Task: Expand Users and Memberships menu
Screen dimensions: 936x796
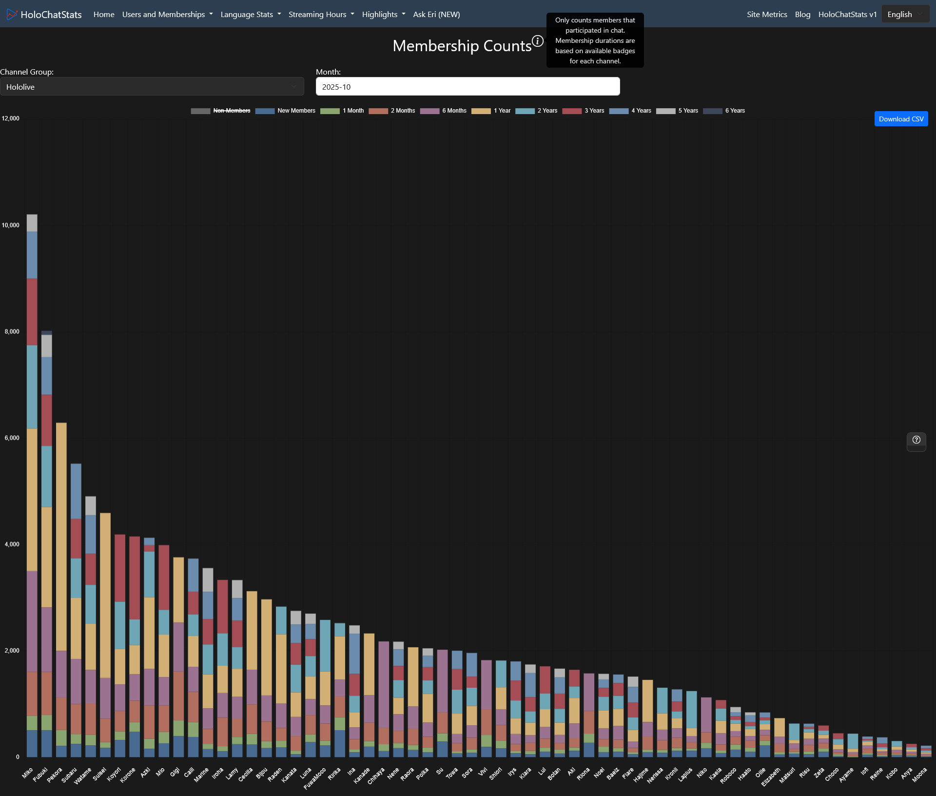Action: 167,14
